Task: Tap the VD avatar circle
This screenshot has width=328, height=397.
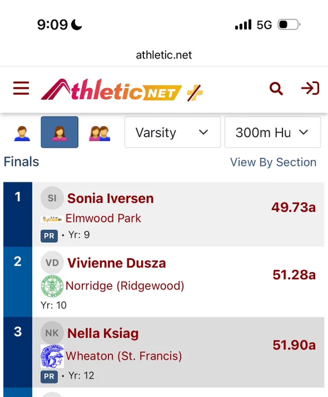Action: (52, 263)
